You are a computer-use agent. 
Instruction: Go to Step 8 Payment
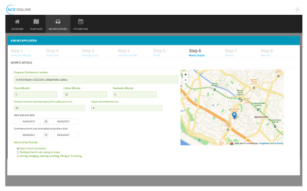267,53
